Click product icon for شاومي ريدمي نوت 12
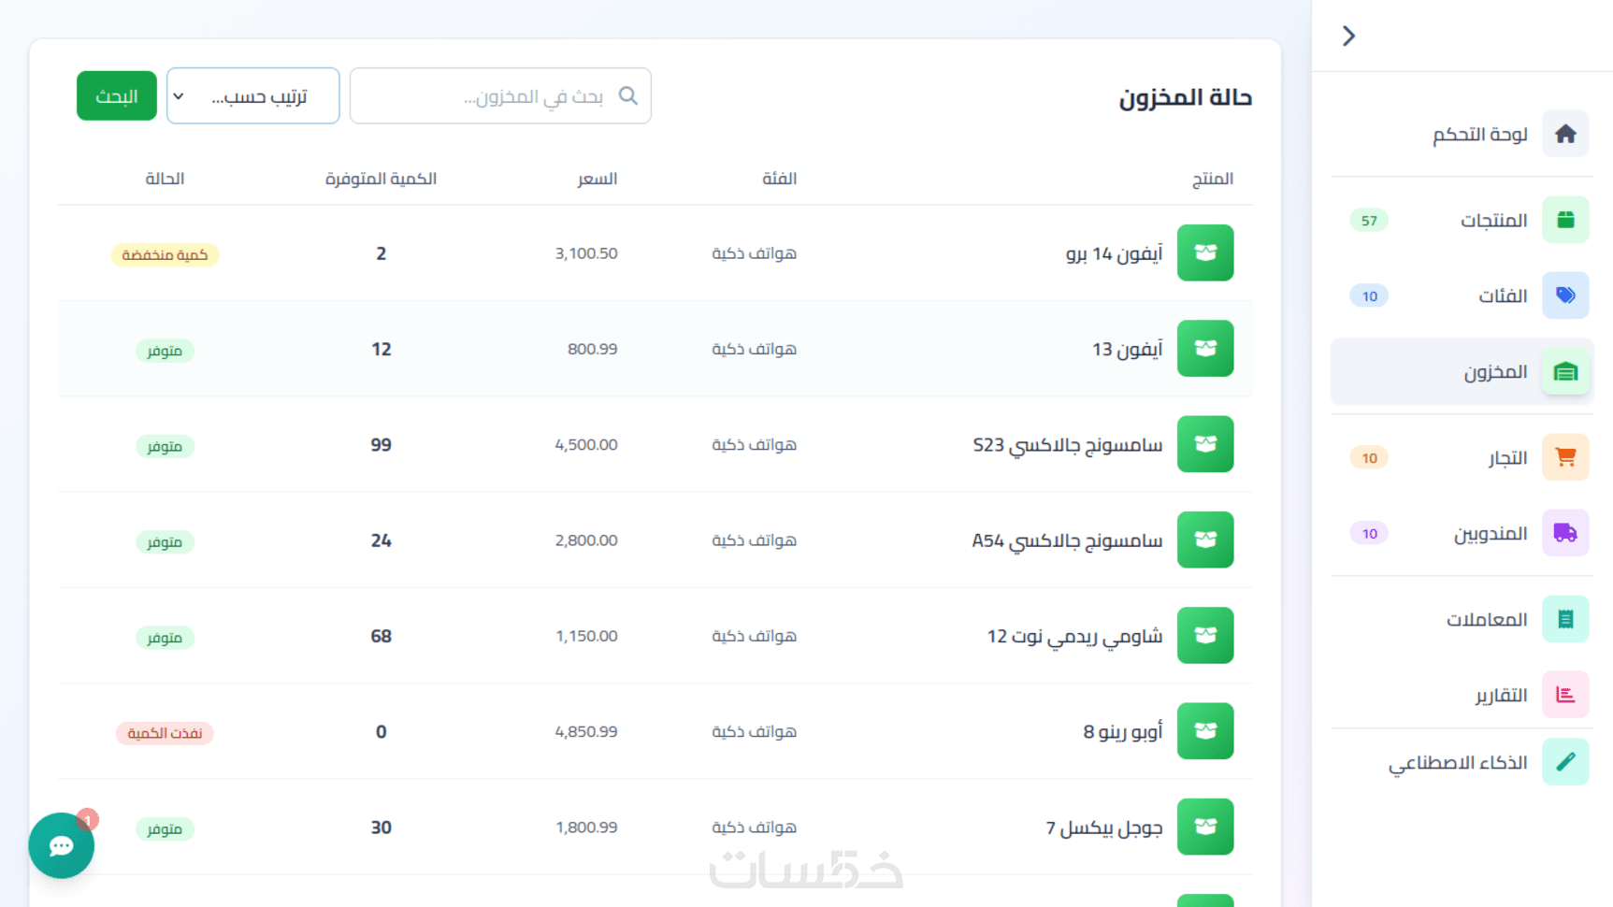1613x907 pixels. pos(1205,635)
